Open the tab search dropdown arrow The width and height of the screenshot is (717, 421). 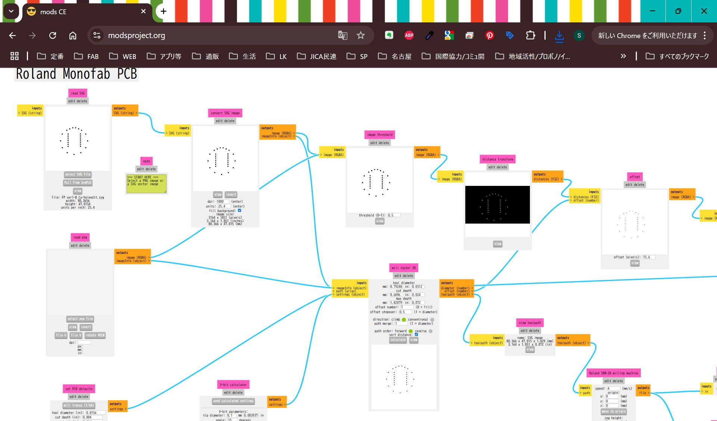tap(11, 11)
